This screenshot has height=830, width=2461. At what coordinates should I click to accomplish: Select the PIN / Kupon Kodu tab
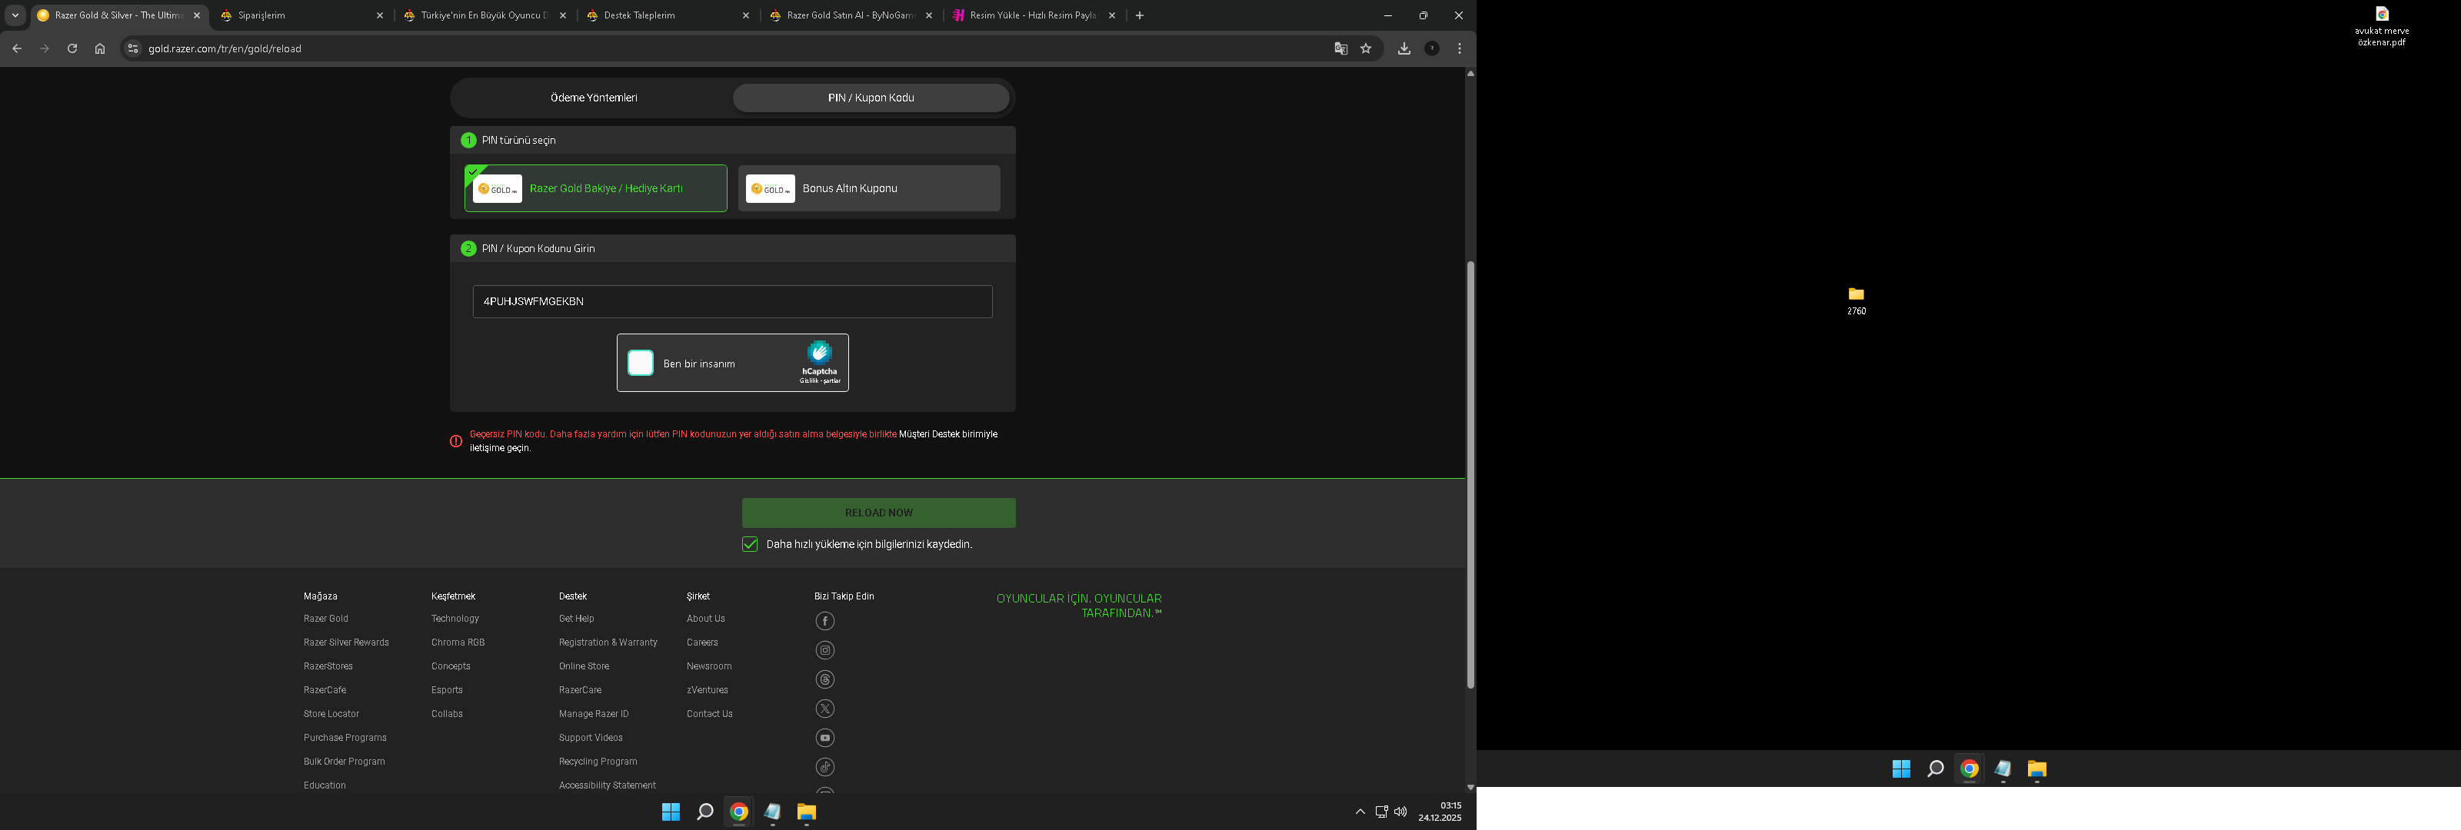(x=871, y=98)
